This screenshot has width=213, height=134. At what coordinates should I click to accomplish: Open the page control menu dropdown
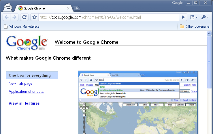194,17
